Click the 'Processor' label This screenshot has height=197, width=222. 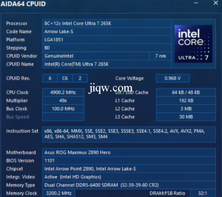click(17, 23)
